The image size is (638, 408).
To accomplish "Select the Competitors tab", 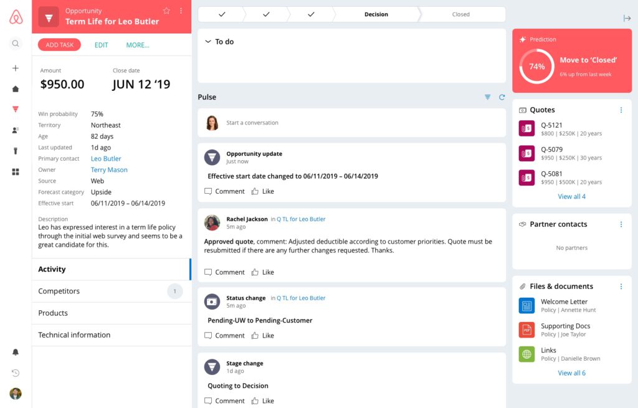I will click(x=112, y=292).
